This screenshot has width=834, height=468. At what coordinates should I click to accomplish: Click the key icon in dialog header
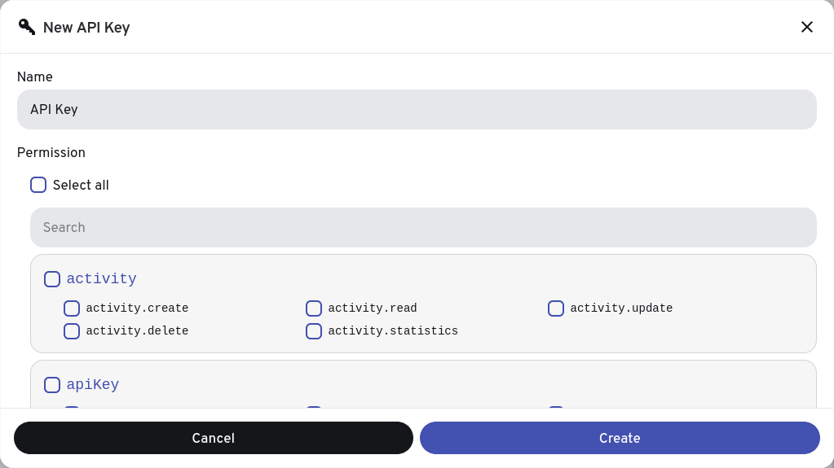pyautogui.click(x=26, y=27)
